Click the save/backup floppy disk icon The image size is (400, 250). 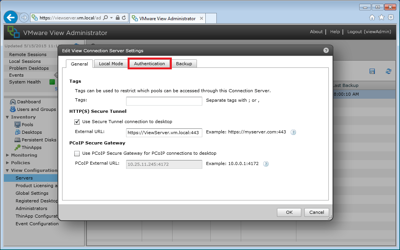pos(372,71)
